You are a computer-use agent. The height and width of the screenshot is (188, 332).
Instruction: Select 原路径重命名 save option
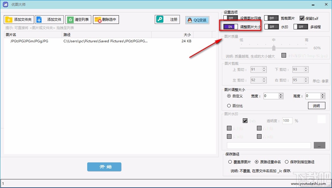coord(257,162)
